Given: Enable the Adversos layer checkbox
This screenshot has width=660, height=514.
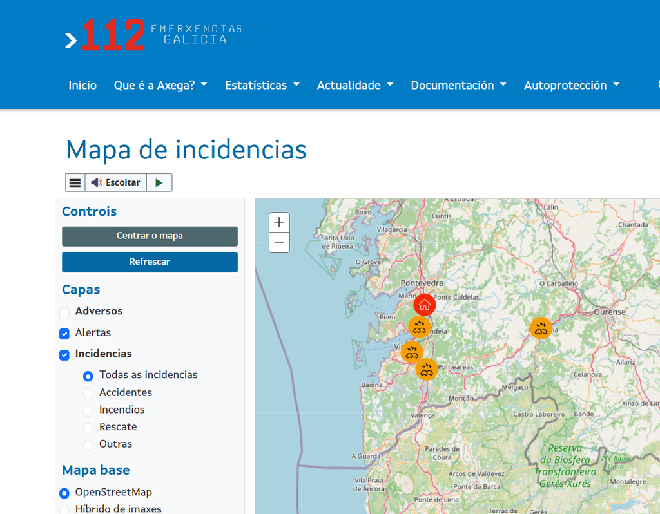Looking at the screenshot, I should point(64,312).
